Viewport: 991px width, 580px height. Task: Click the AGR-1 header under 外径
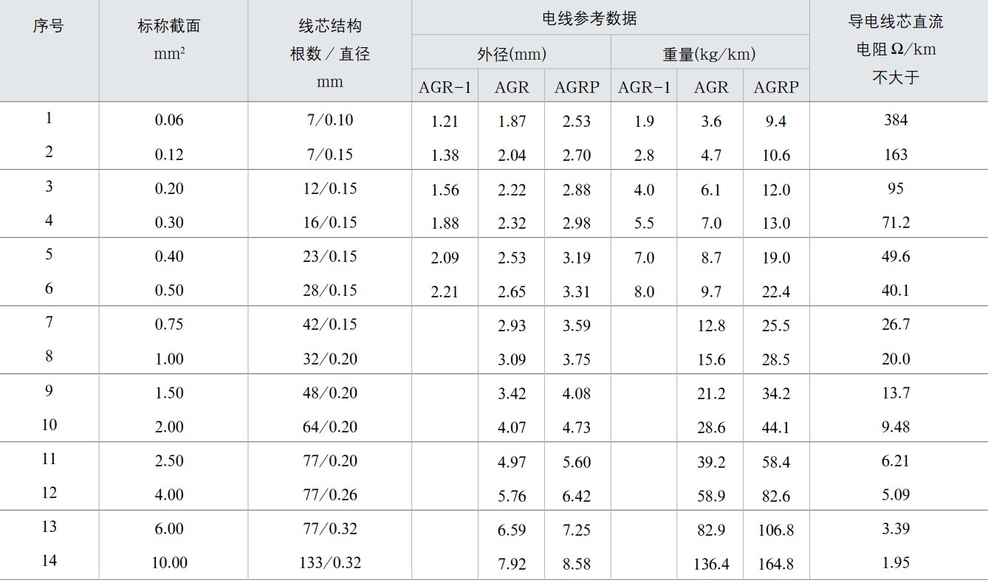tap(445, 87)
